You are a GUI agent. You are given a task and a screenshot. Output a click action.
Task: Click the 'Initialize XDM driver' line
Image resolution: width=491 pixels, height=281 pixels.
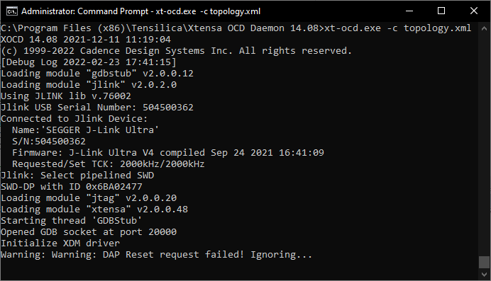tap(60, 243)
